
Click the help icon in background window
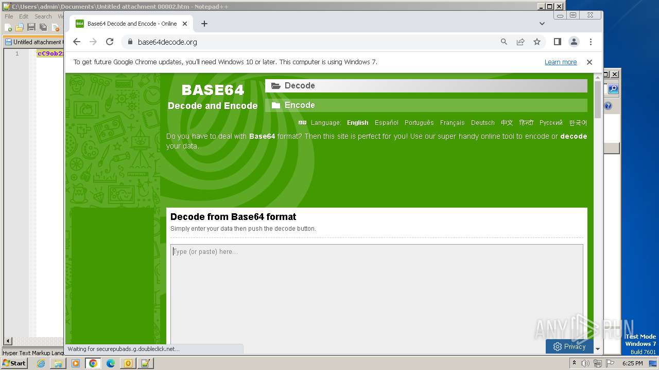click(608, 106)
